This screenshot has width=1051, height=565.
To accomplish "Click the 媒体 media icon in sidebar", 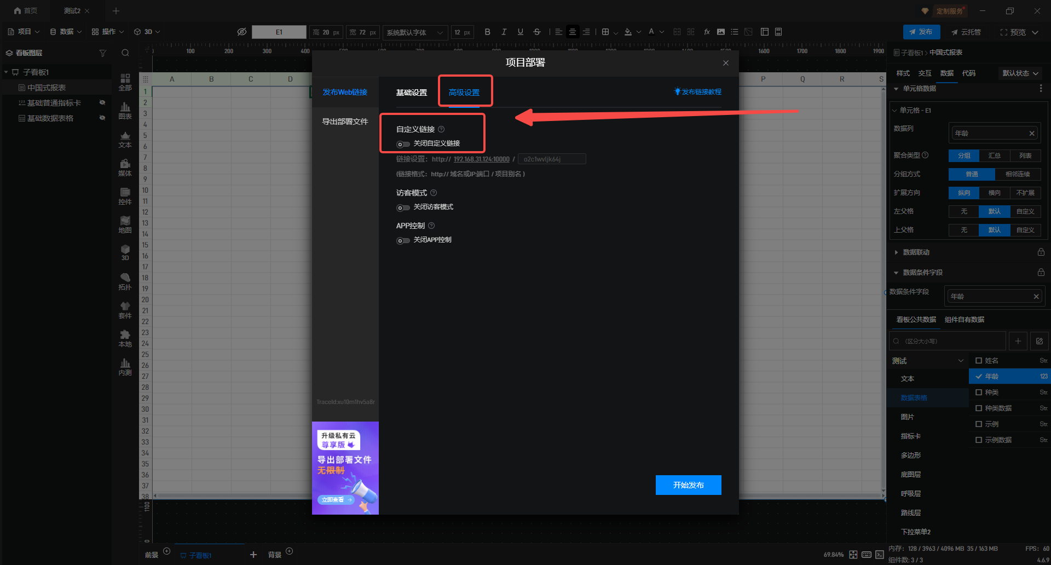I will click(x=125, y=168).
